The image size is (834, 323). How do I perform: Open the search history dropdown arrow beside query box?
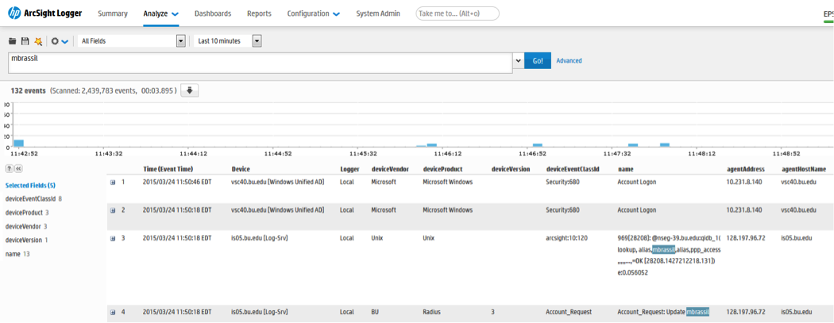point(519,61)
